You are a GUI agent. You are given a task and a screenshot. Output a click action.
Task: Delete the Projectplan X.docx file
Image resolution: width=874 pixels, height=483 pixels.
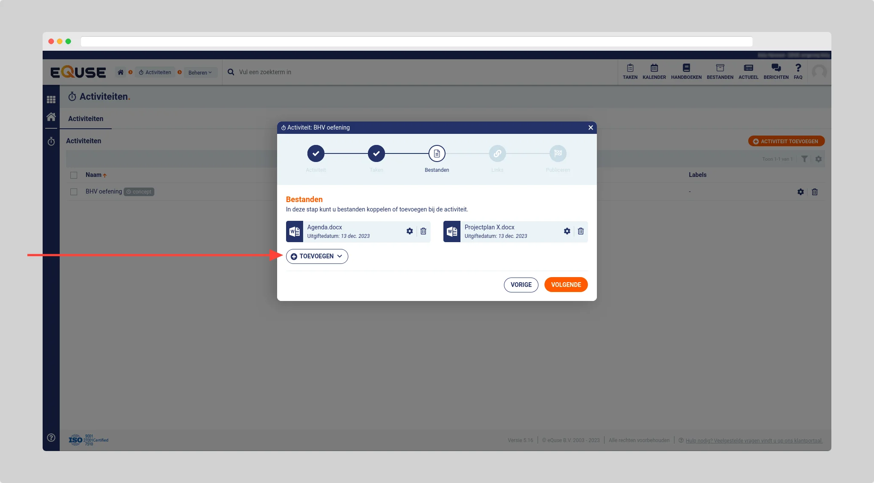[580, 231]
